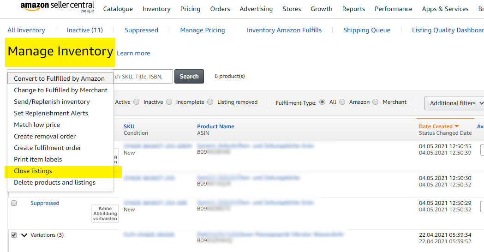Open the Inventory top navigation menu
The height and width of the screenshot is (252, 484).
point(156,9)
